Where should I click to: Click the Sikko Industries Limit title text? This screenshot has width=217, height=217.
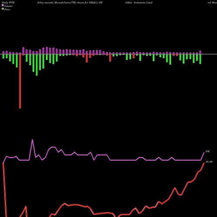(x=139, y=3)
